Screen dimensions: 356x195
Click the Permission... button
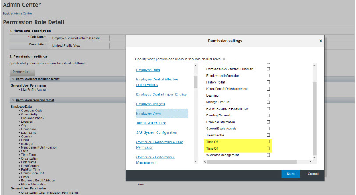click(x=22, y=72)
